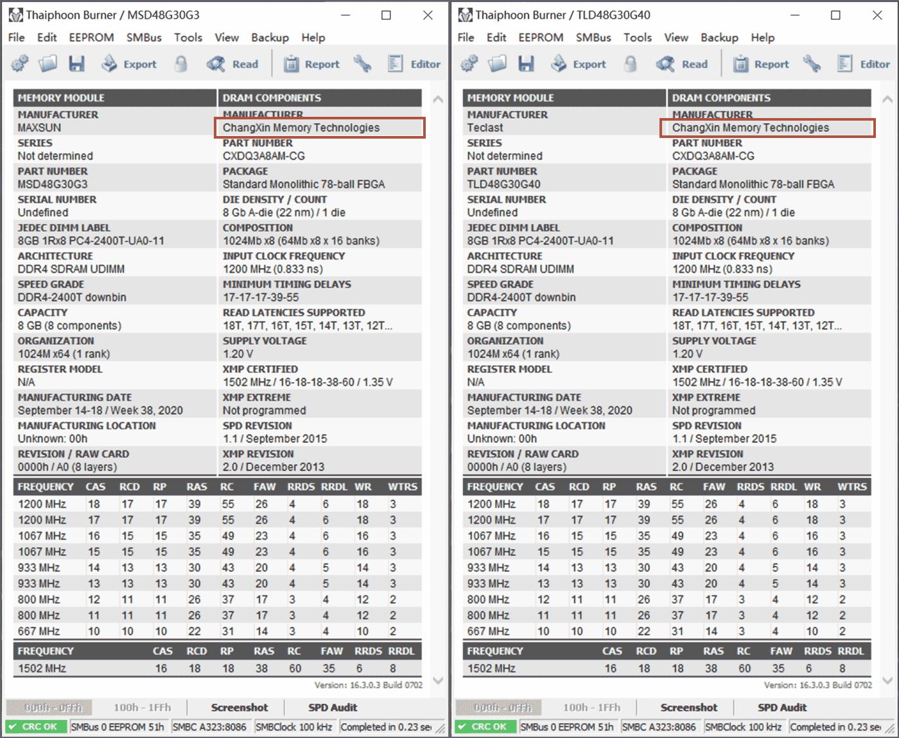Open settings gear icon in MSD48G30G3 window
The image size is (899, 738).
20,64
